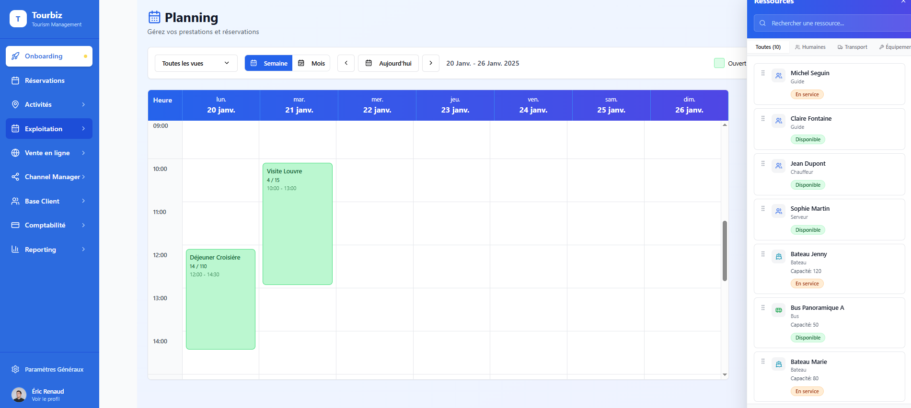Click the Paramètres Généraux gear icon

15,369
